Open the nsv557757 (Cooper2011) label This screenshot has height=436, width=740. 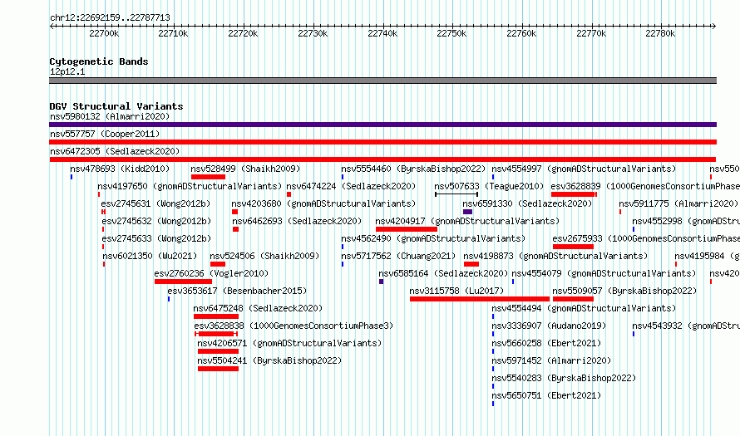tap(105, 134)
